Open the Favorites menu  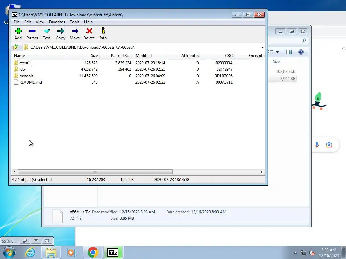[57, 22]
